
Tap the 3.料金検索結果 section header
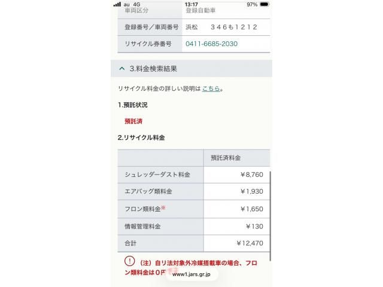pos(191,69)
